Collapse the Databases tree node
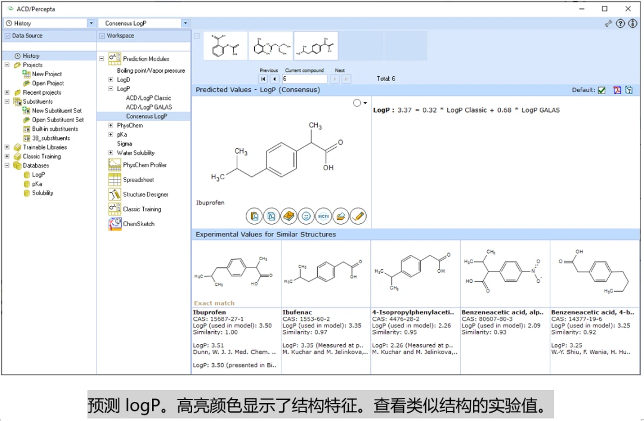 click(7, 166)
